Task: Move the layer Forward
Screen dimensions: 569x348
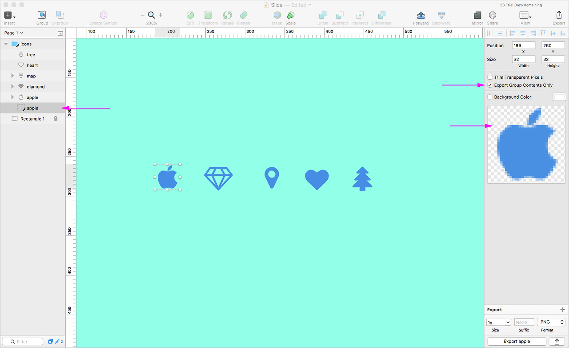Action: coord(421,15)
